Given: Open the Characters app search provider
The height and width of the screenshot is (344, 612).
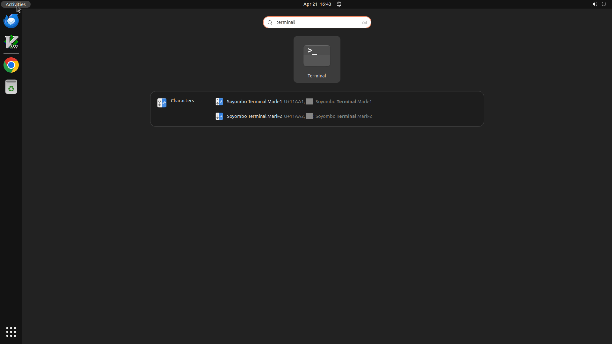Looking at the screenshot, I should click(x=182, y=101).
